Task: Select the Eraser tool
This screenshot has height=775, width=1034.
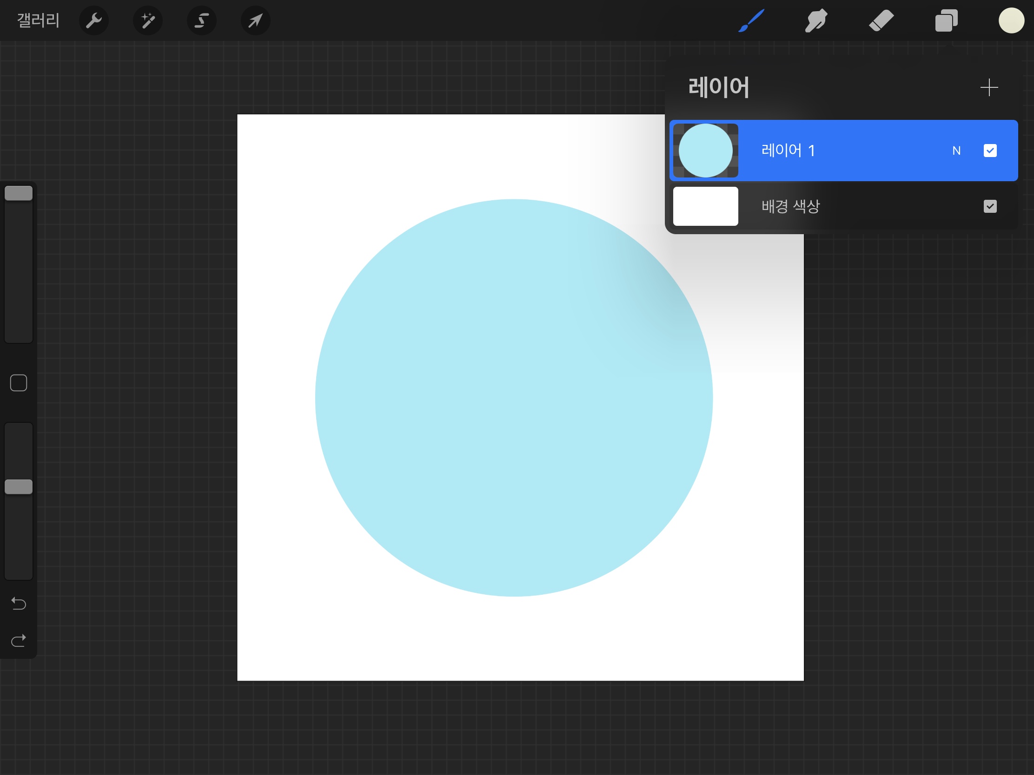Action: click(x=881, y=20)
